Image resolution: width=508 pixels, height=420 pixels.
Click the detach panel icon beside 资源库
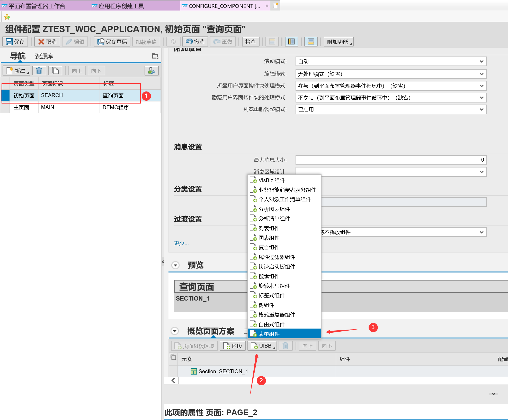(155, 56)
